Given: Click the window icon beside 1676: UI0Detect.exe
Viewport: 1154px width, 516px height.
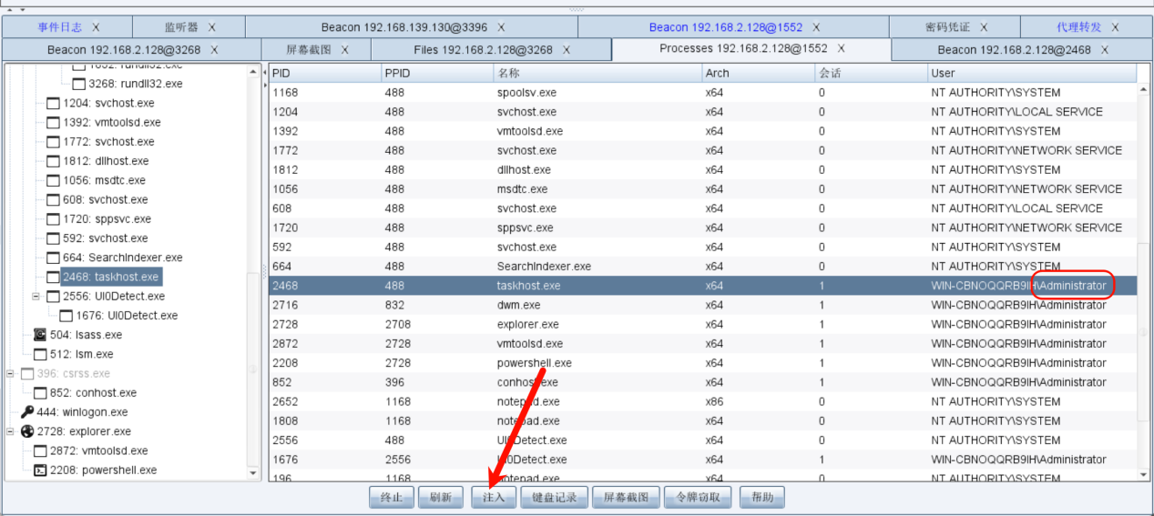Looking at the screenshot, I should [x=66, y=316].
